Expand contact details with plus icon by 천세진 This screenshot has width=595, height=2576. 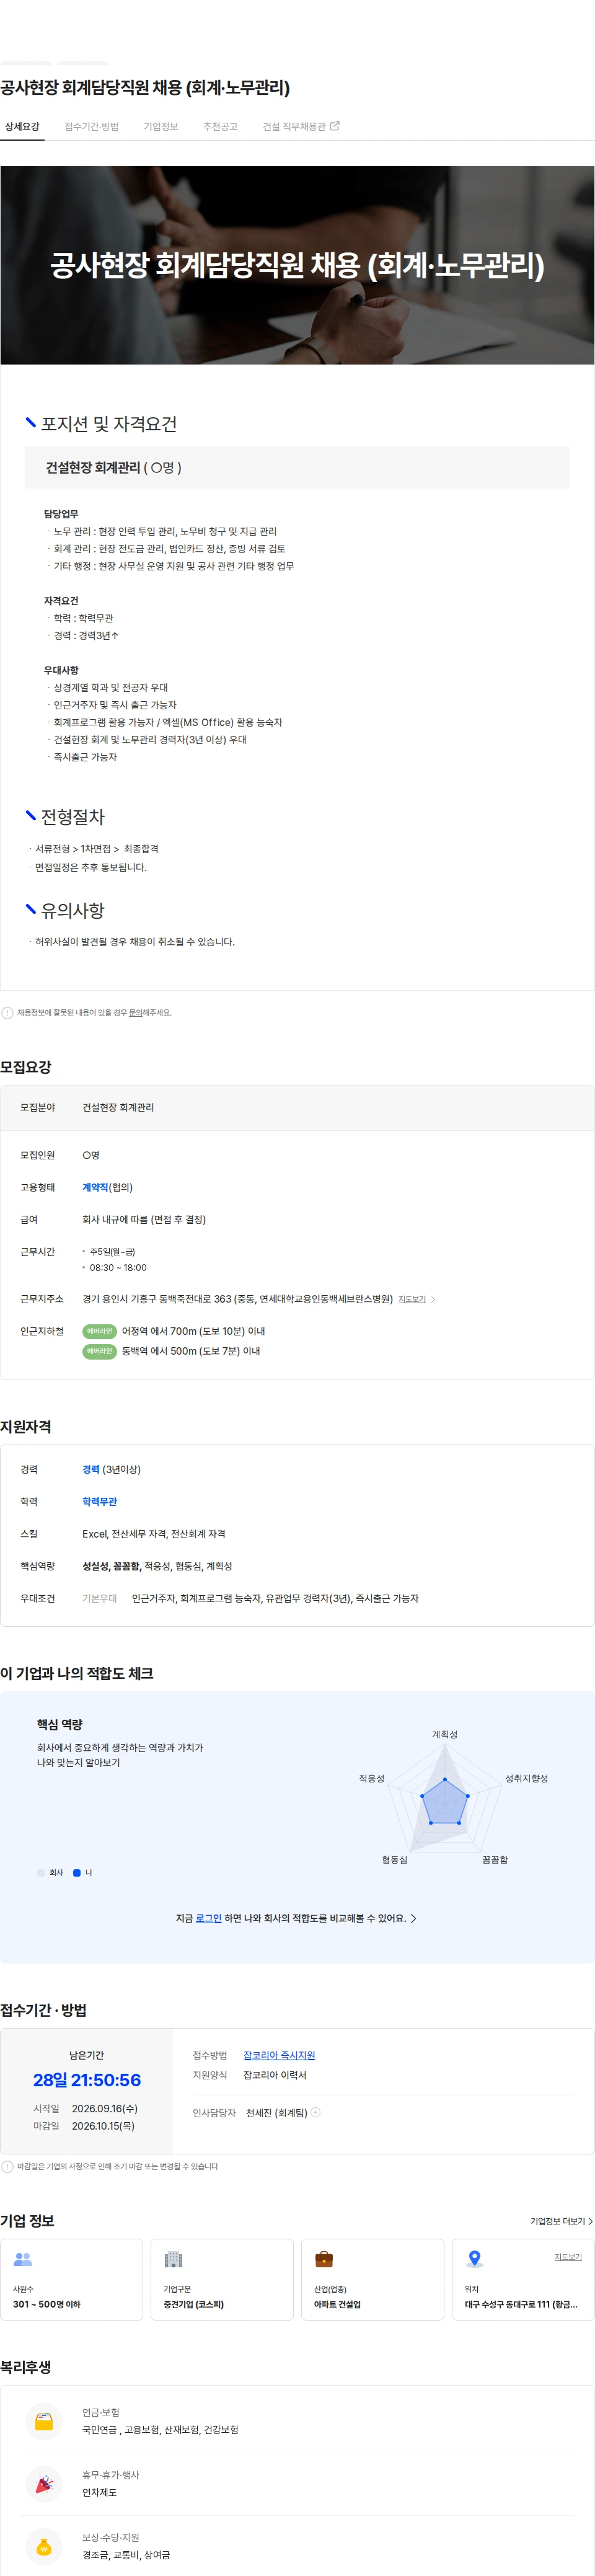[316, 2112]
